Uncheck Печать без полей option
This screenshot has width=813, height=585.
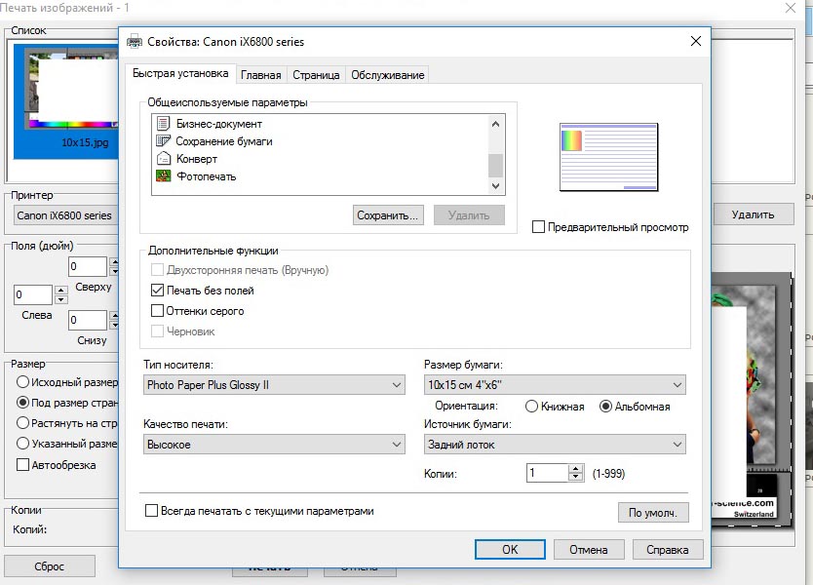pyautogui.click(x=157, y=290)
